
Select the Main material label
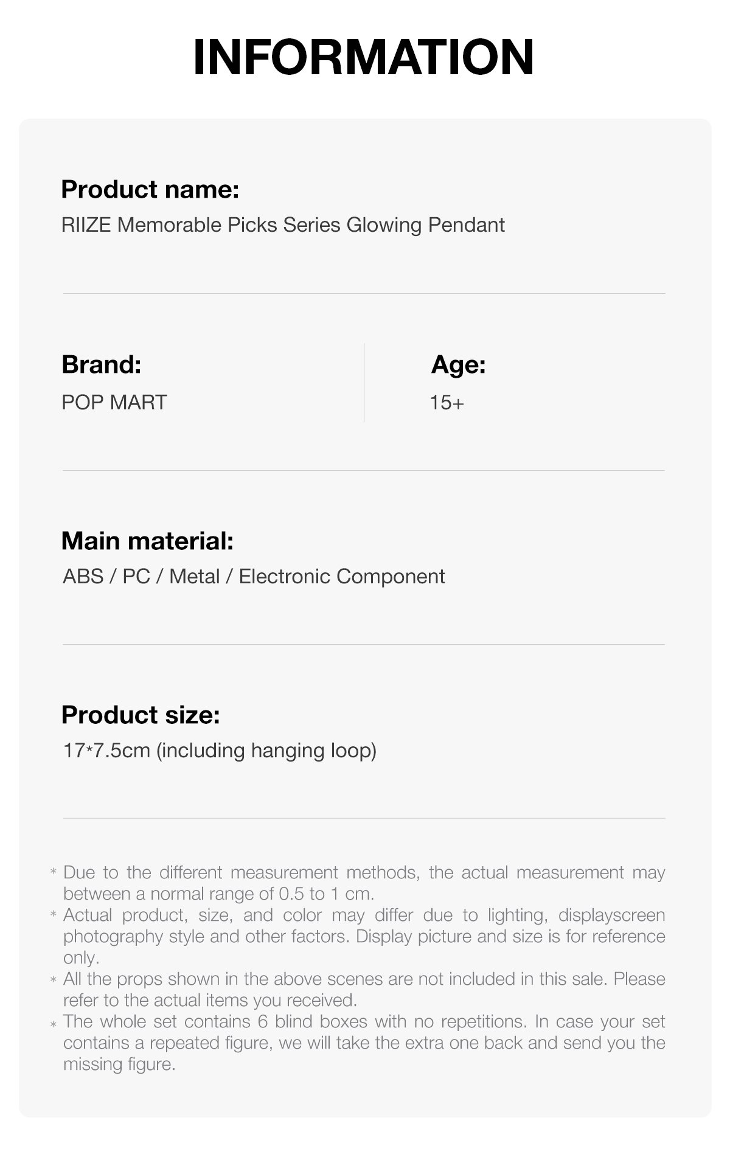point(148,541)
